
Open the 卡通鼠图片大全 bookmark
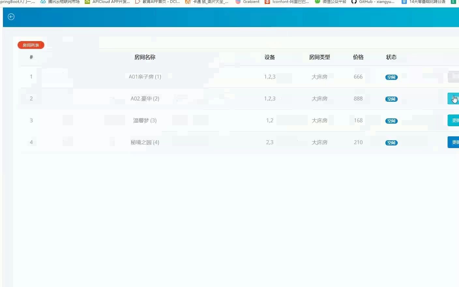click(207, 2)
